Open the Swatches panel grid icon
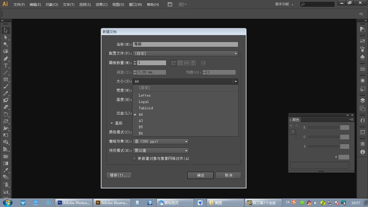This screenshot has width=368, height=207. [x=363, y=41]
